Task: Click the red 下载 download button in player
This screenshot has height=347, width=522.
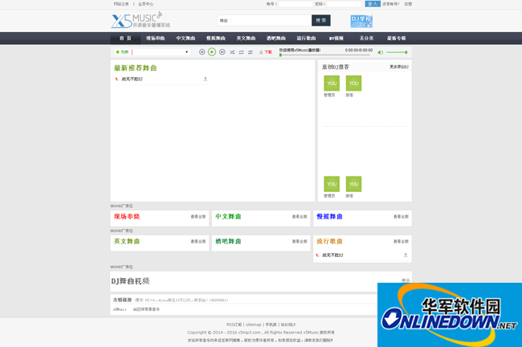Action: [x=265, y=52]
